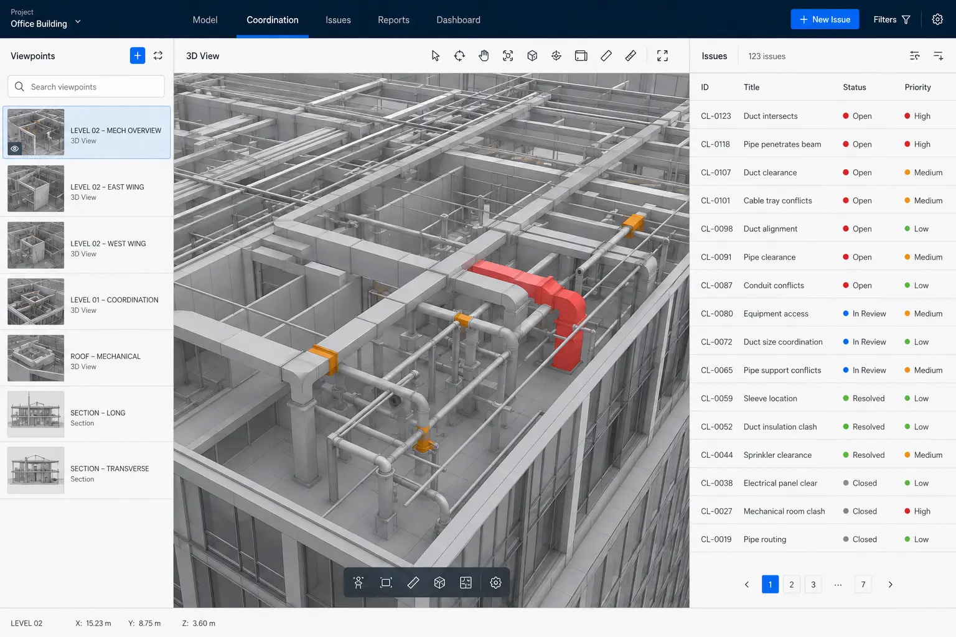Image resolution: width=956 pixels, height=637 pixels.
Task: Add a new viewpoint with the plus button
Action: (x=138, y=55)
